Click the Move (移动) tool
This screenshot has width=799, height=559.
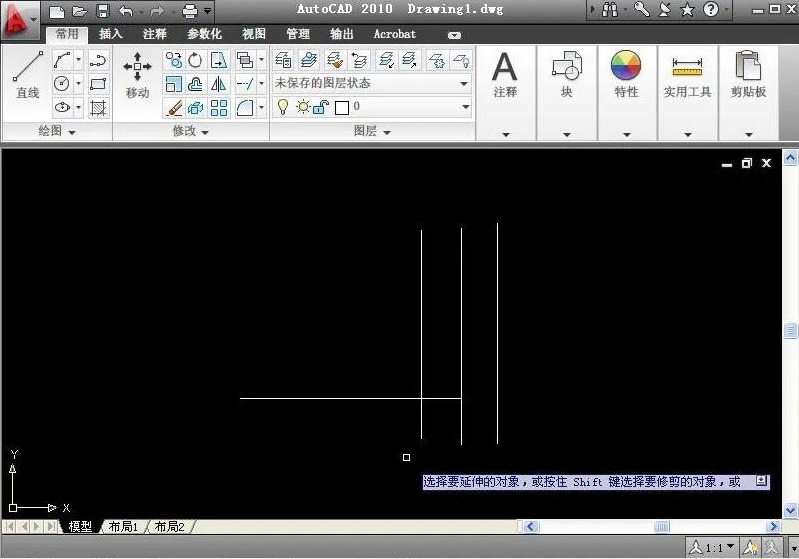point(137,73)
